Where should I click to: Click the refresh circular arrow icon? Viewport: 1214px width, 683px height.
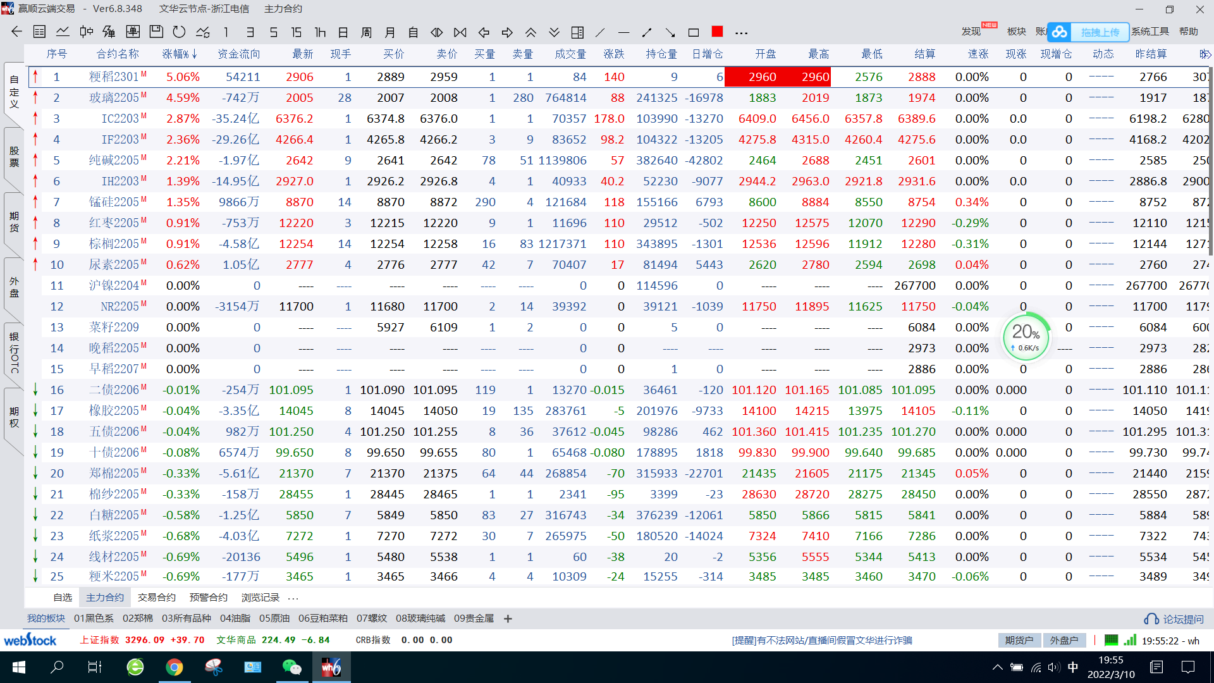(179, 32)
